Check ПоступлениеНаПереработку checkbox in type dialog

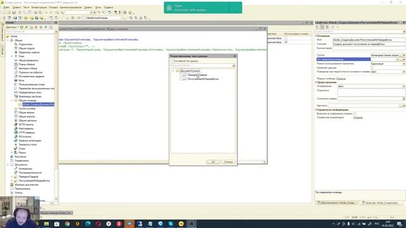point(181,79)
